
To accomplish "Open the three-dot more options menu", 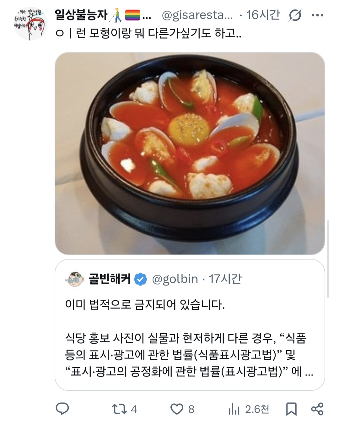I will (x=317, y=15).
